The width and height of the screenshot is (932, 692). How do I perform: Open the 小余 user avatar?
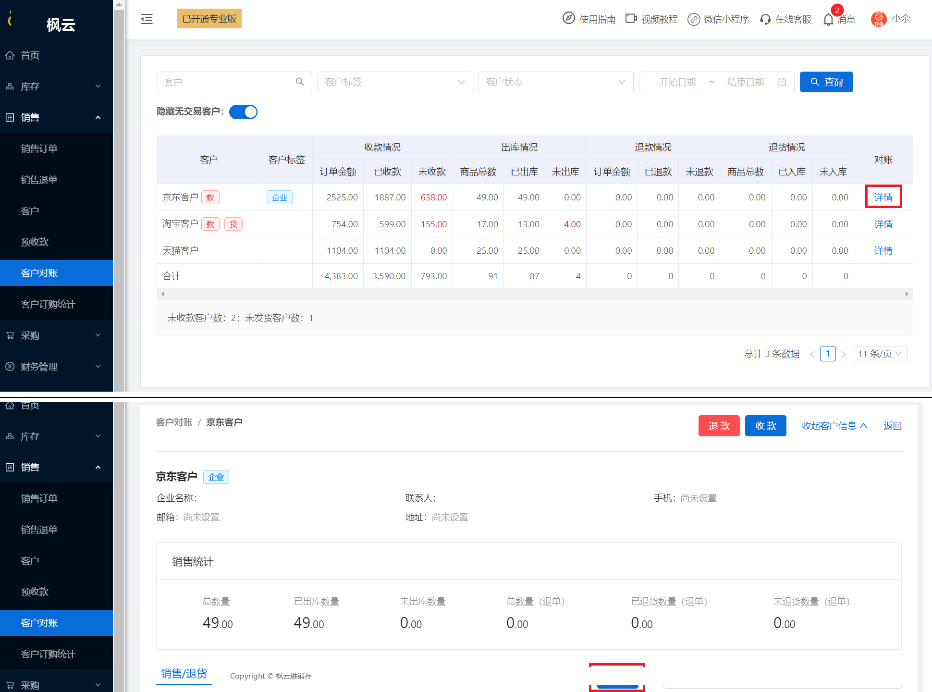tap(879, 19)
